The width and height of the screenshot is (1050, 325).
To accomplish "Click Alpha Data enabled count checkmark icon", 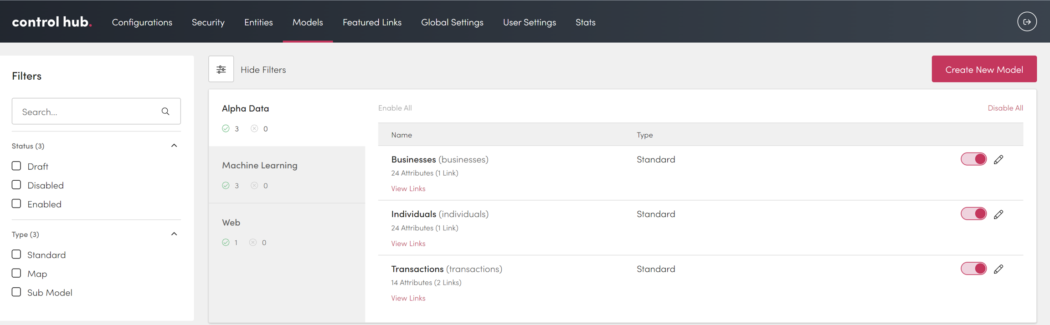I will point(226,129).
